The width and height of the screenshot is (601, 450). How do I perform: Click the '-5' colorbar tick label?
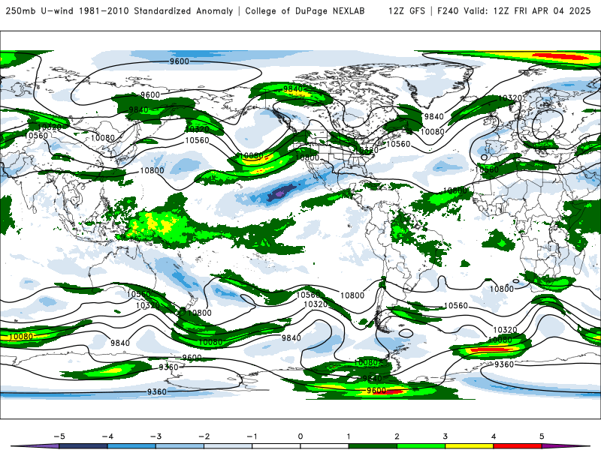pos(59,436)
